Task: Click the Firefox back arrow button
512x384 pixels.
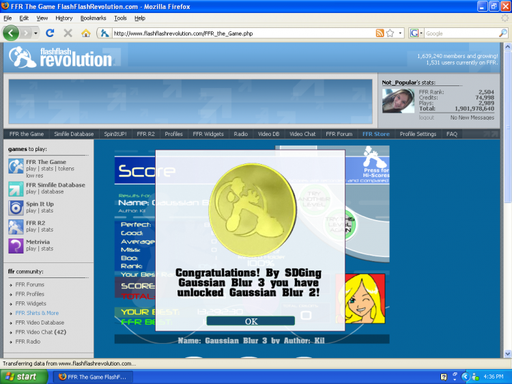Action: click(12, 33)
